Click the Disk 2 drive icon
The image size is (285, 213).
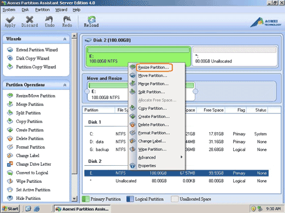[88, 40]
